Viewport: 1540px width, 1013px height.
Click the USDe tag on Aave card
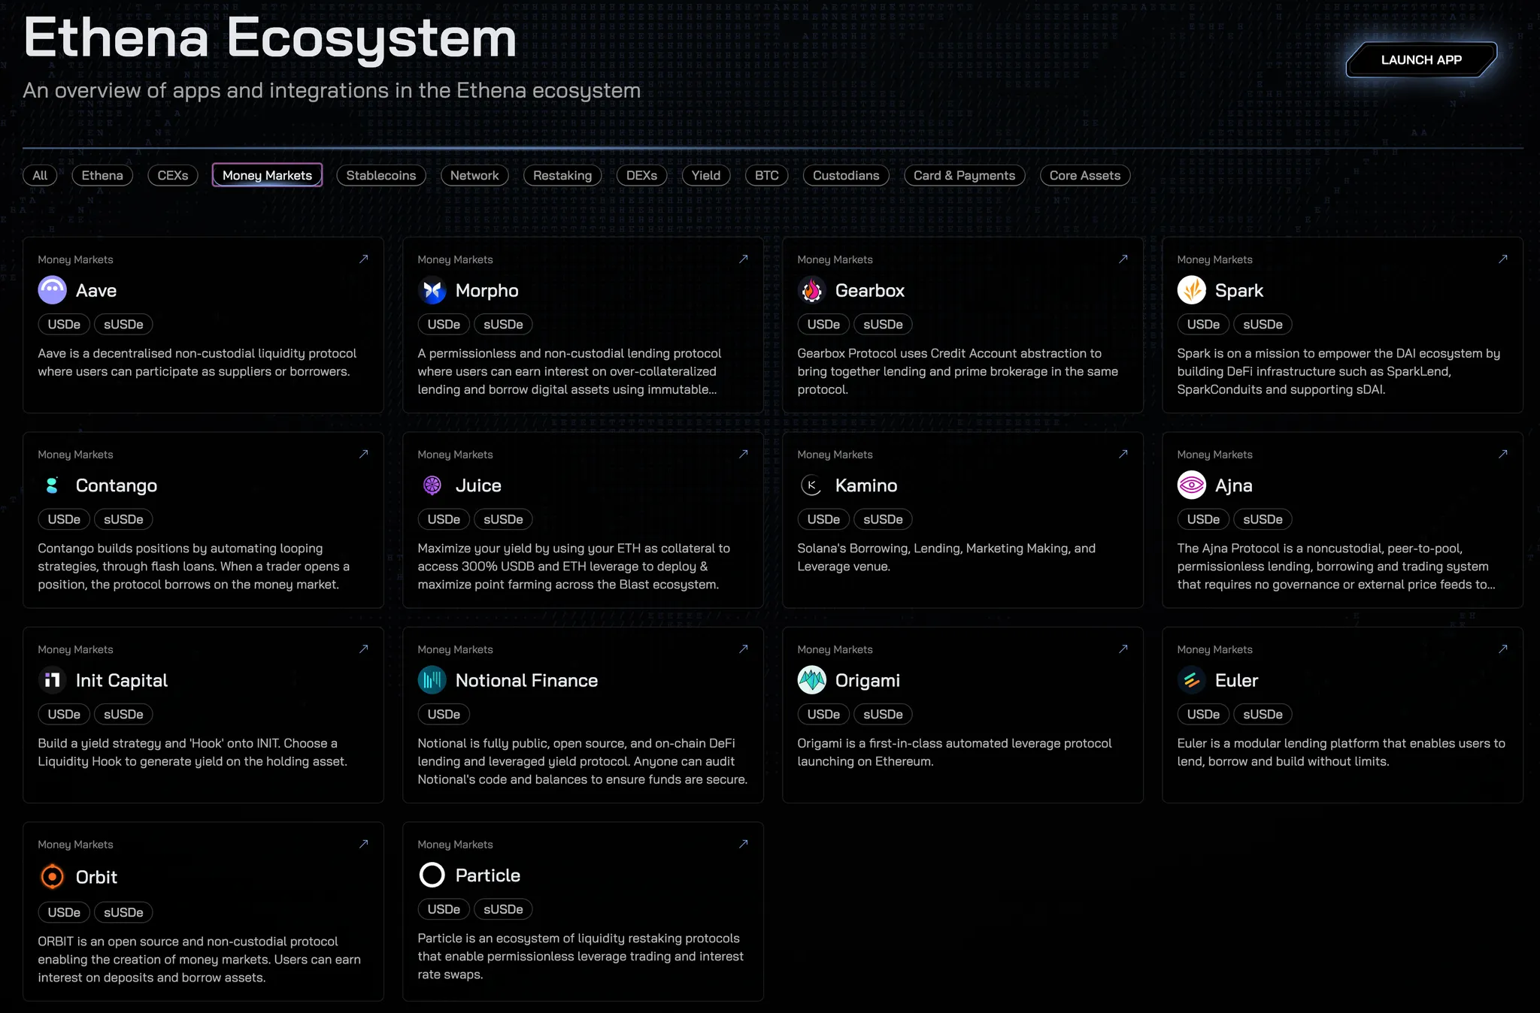coord(64,325)
